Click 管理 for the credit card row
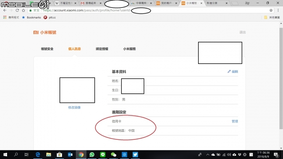Screen dimensions: 283x159 point(235,121)
